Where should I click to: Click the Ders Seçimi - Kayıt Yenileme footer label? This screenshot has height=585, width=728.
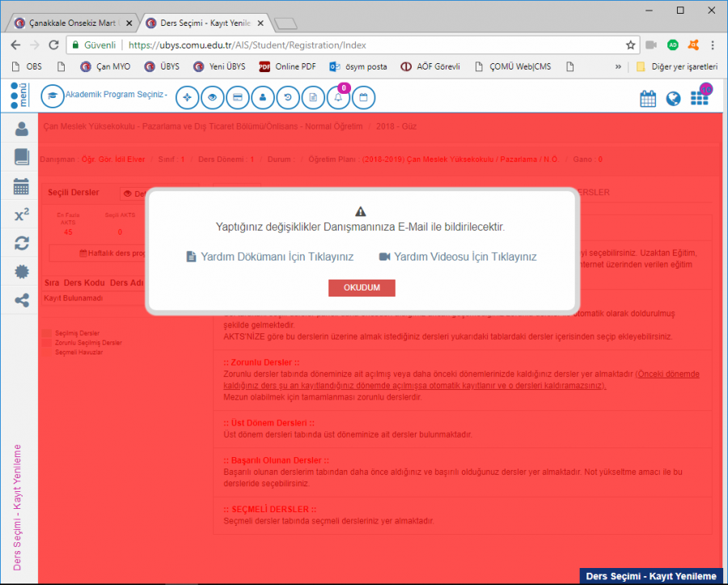[651, 576]
